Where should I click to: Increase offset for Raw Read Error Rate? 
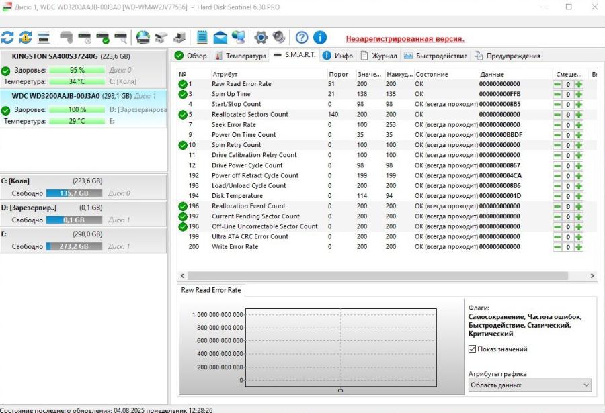579,85
